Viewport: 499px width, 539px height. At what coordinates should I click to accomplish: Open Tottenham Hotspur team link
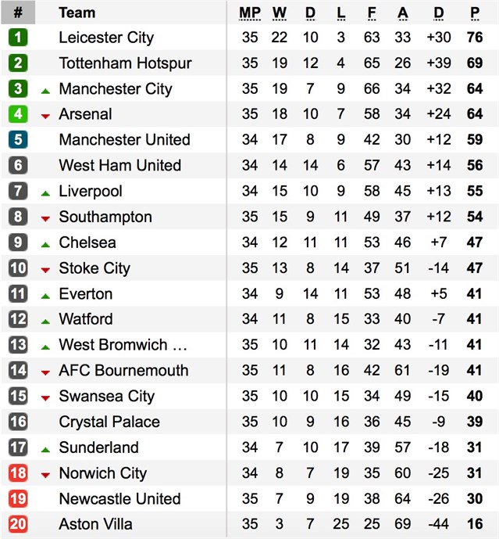[x=125, y=63]
